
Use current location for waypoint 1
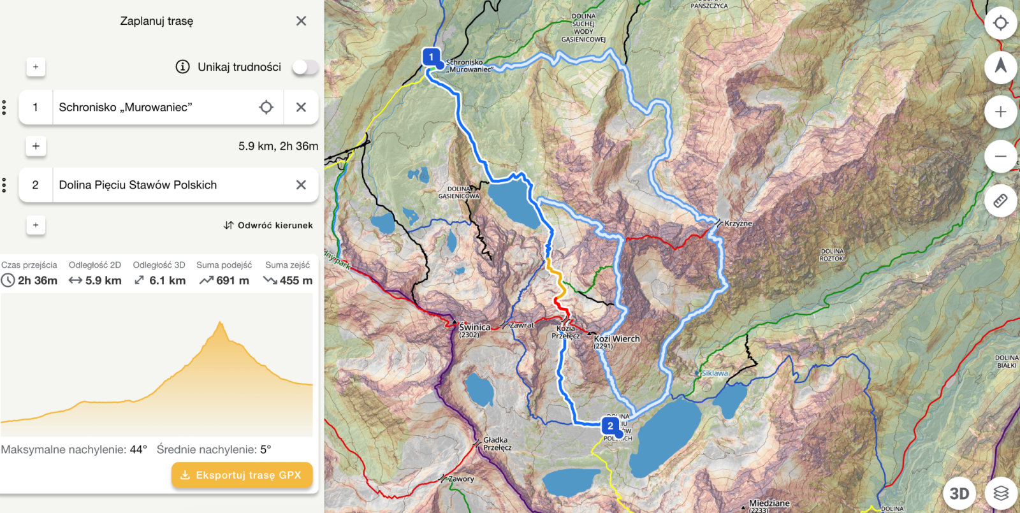click(x=266, y=107)
